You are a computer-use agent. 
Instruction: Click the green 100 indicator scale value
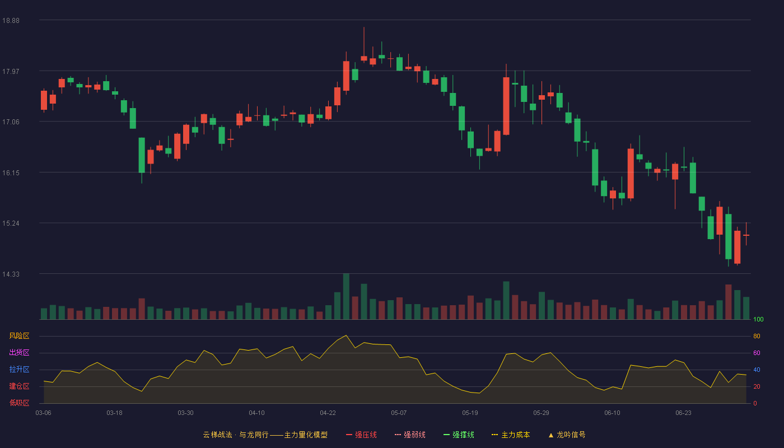758,320
